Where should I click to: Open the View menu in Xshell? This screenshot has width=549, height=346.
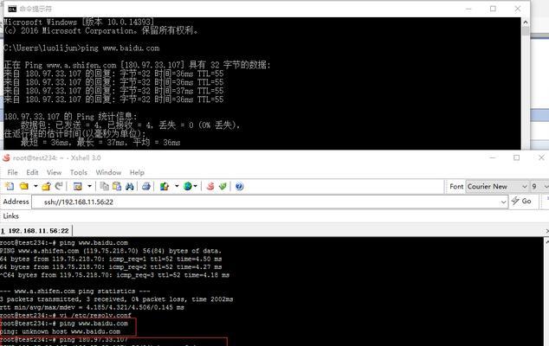(55, 172)
